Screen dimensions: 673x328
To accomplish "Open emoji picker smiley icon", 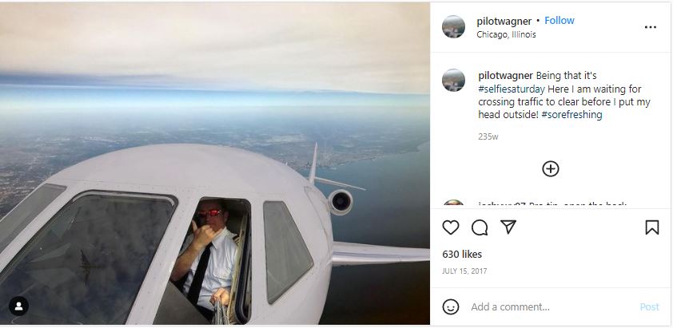I will 450,307.
